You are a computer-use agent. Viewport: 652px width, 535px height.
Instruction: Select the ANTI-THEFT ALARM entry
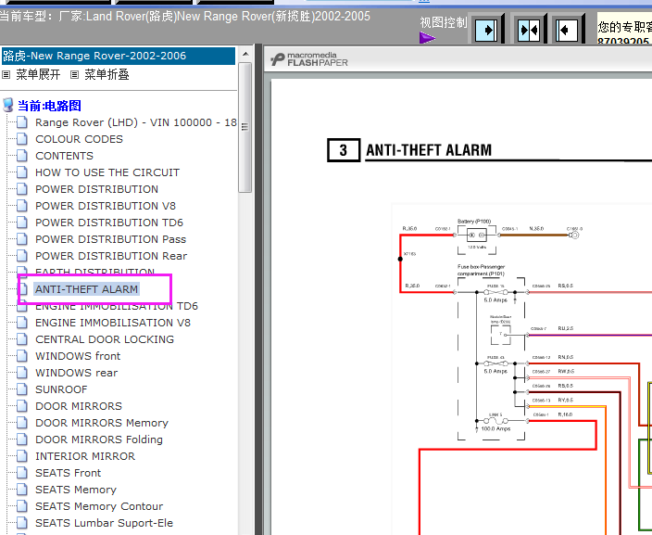(86, 289)
